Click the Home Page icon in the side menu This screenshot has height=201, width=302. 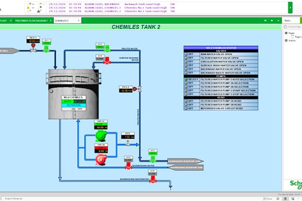click(285, 27)
